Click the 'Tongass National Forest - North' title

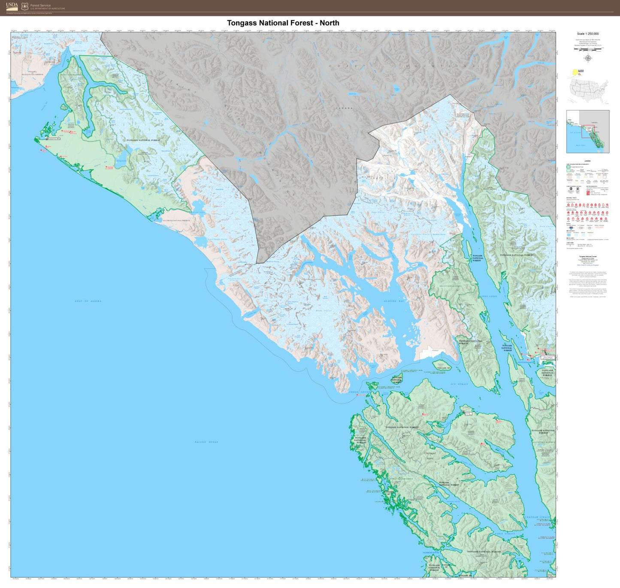tap(283, 23)
